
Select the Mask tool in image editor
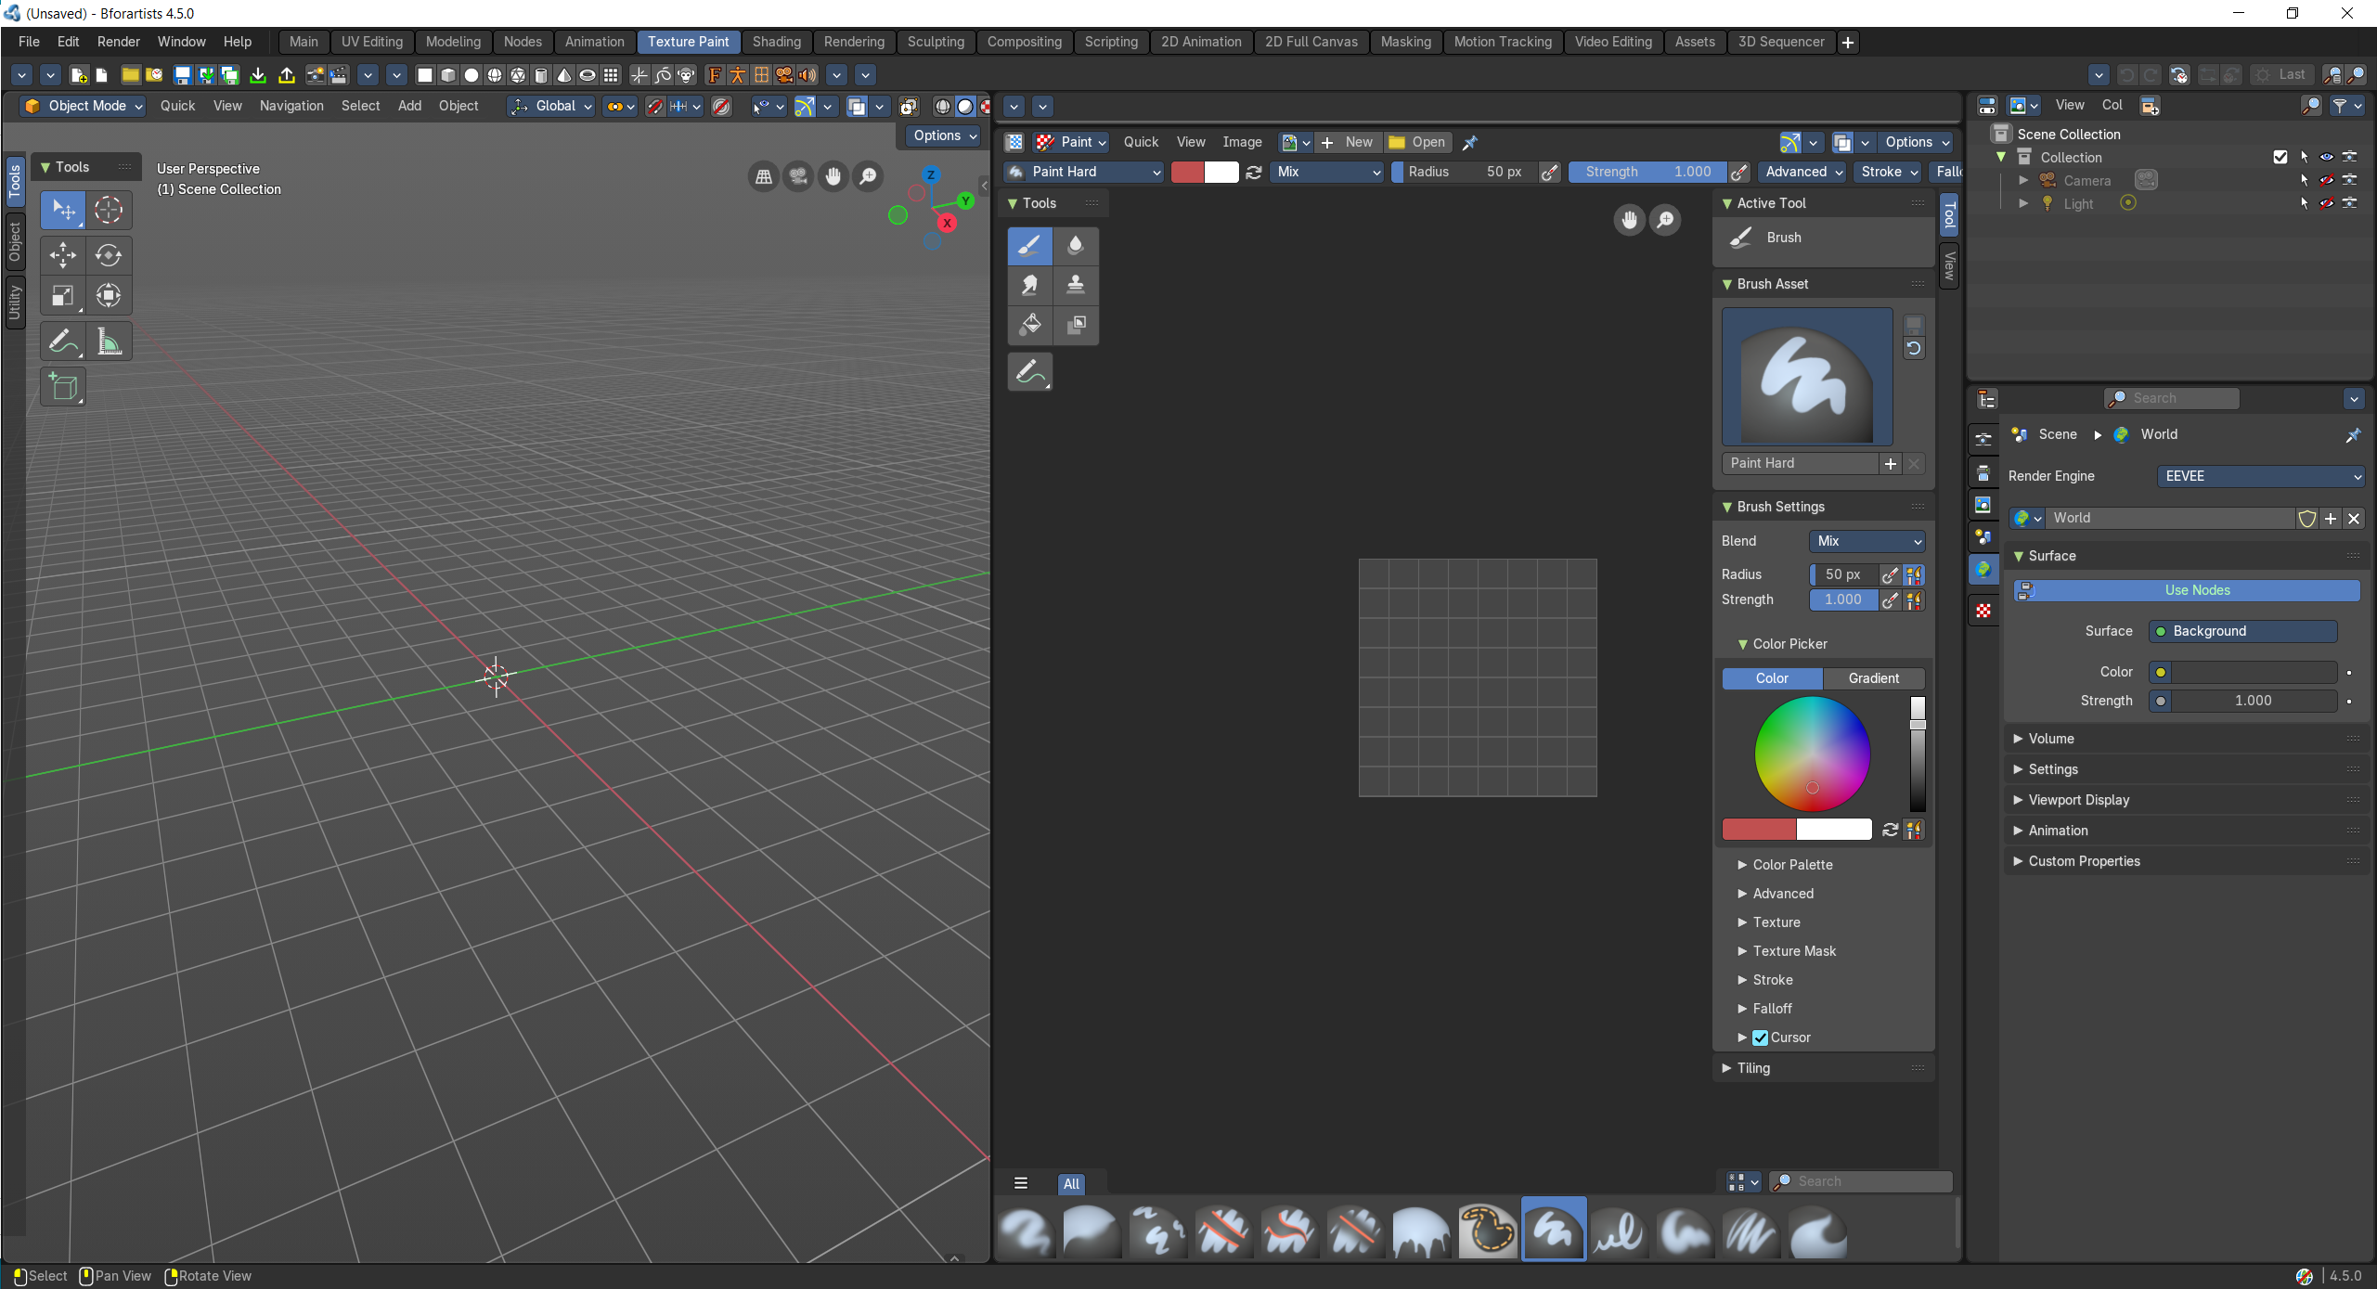(1076, 325)
